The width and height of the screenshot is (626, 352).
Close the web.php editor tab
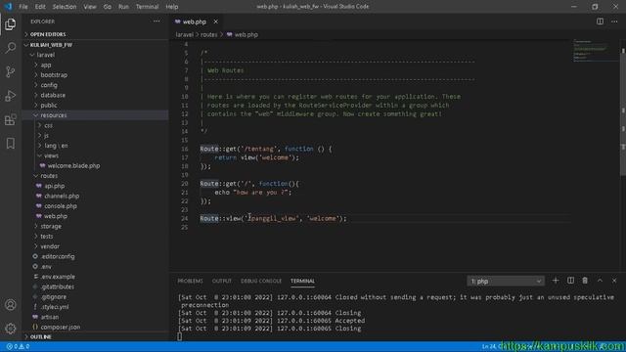(x=215, y=22)
